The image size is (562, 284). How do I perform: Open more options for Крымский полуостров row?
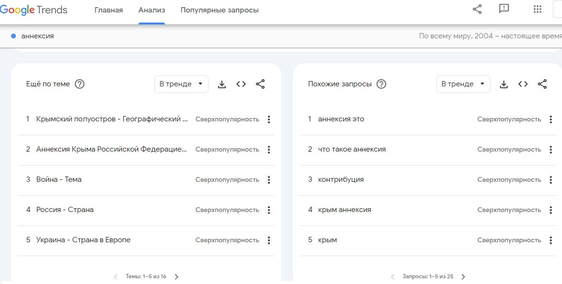[269, 119]
